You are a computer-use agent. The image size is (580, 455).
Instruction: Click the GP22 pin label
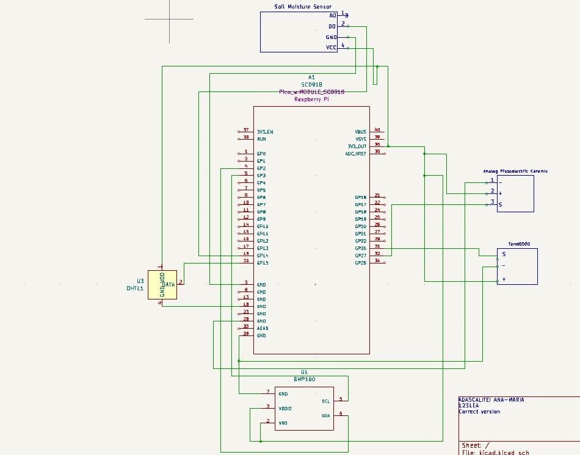click(x=361, y=241)
